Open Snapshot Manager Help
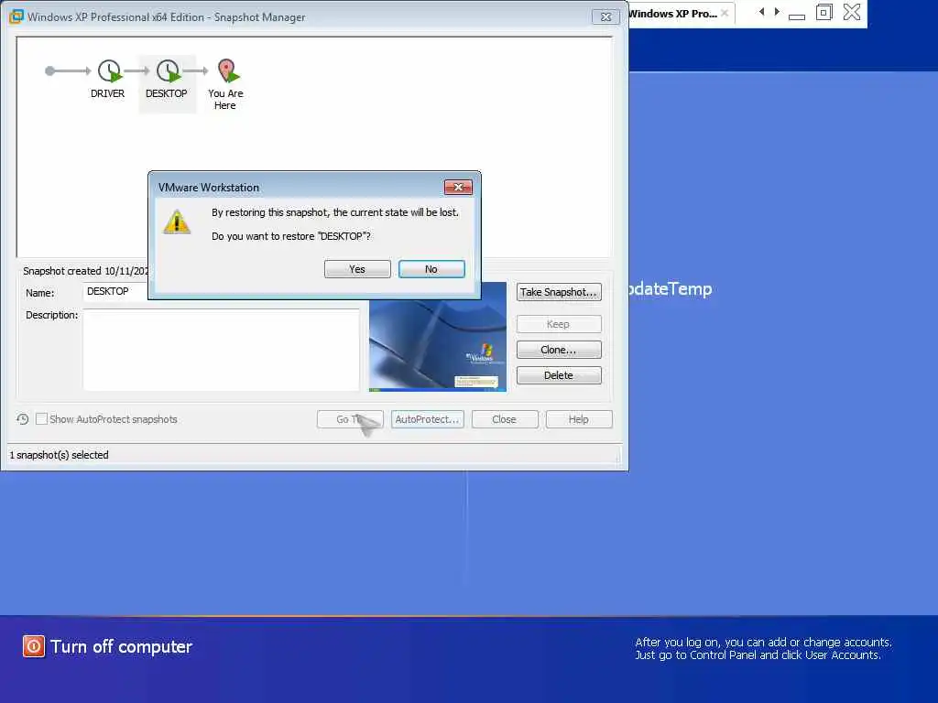Viewport: 938px width, 703px height. point(579,419)
